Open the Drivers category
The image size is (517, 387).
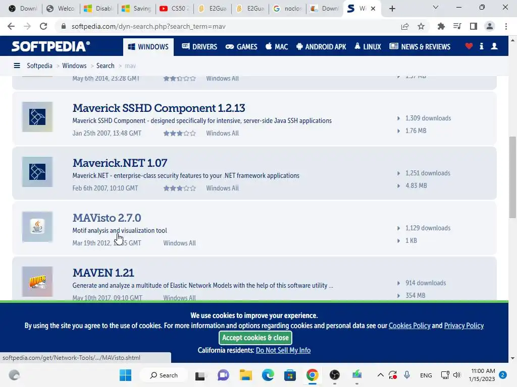click(x=199, y=47)
